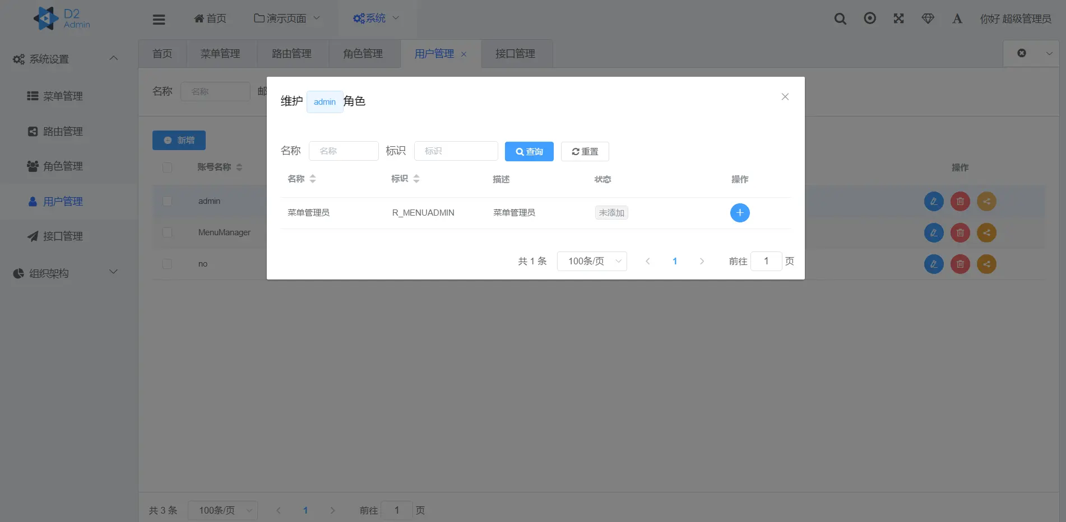The image size is (1066, 522).
Task: Go to previous page in dialog pagination
Action: tap(648, 262)
